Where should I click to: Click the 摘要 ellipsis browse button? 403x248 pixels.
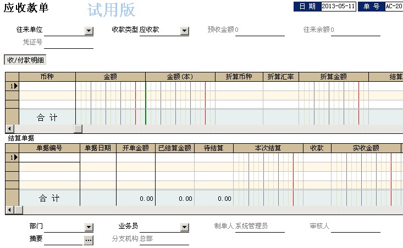pos(89,240)
